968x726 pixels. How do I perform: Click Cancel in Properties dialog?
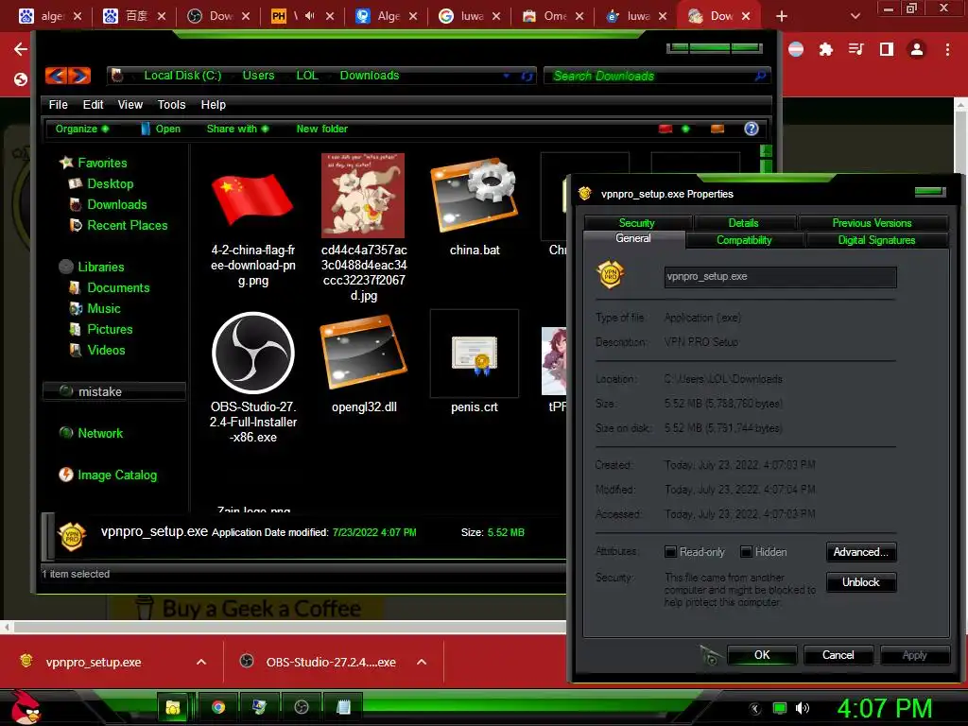point(838,655)
